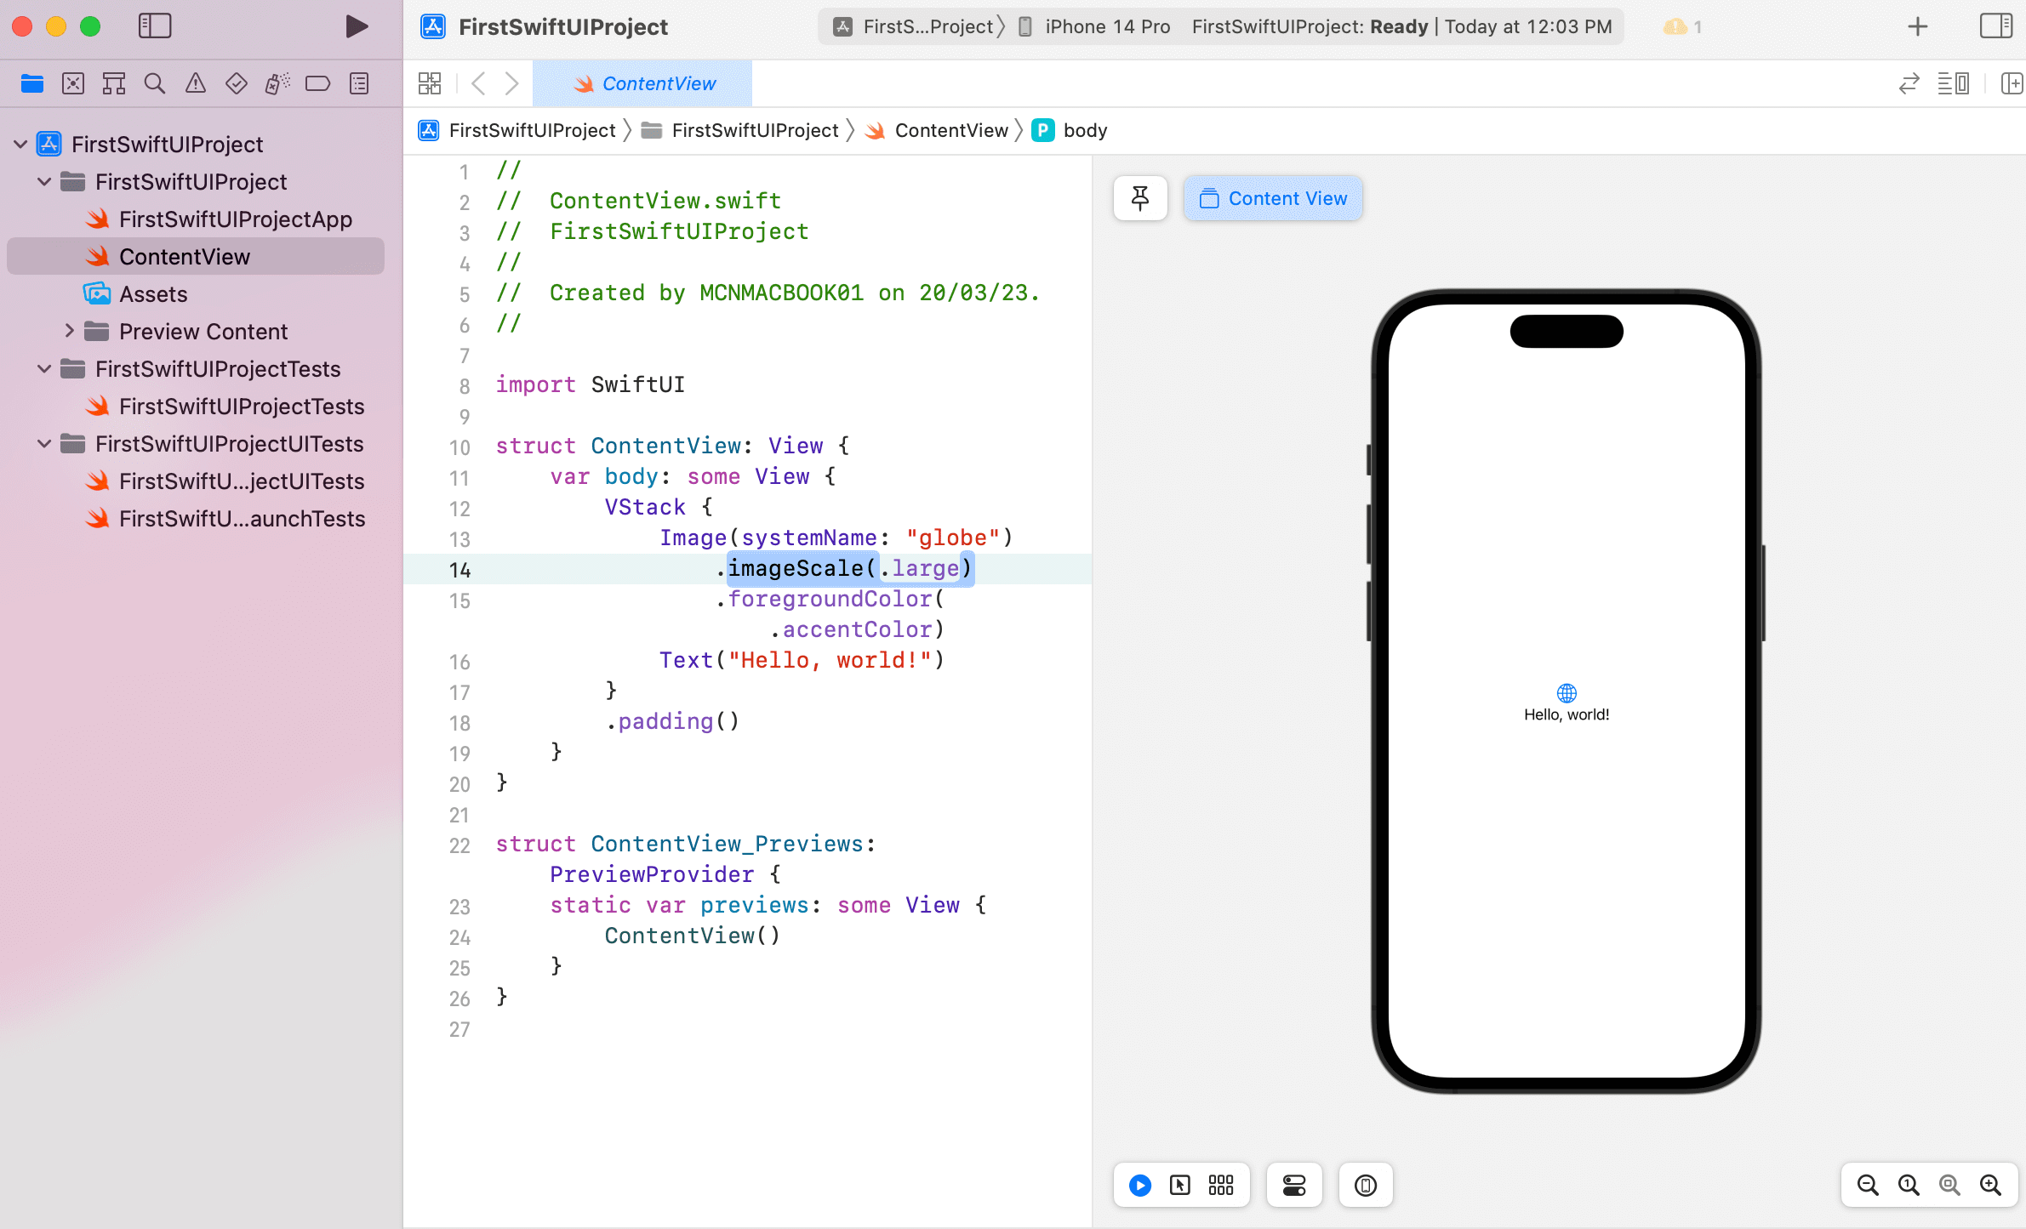Viewport: 2026px width, 1229px height.
Task: Zoom in the preview canvas
Action: 1990,1185
